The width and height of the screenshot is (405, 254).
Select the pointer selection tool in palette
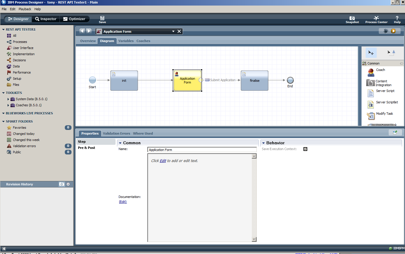pyautogui.click(x=371, y=53)
